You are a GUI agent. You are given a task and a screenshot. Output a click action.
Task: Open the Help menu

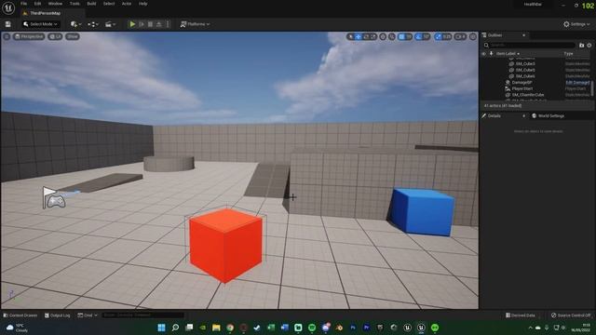pyautogui.click(x=142, y=4)
